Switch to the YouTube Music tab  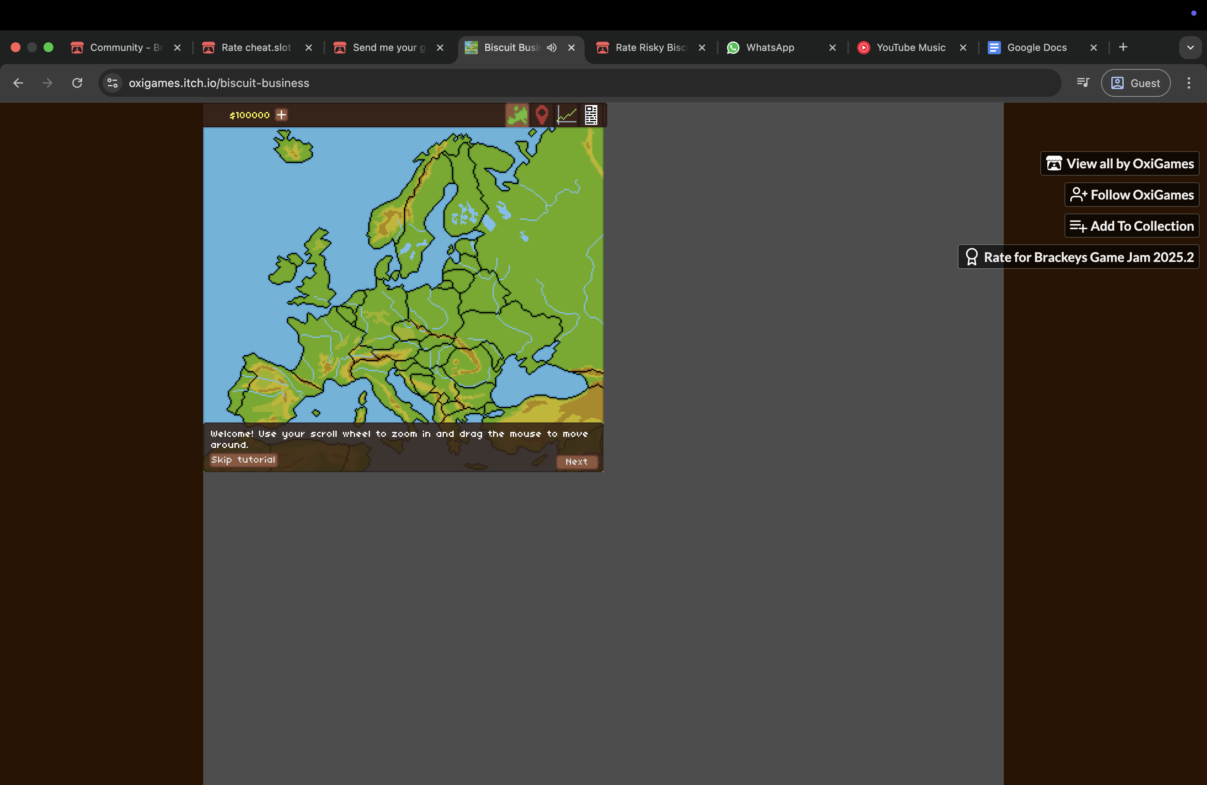pos(910,48)
